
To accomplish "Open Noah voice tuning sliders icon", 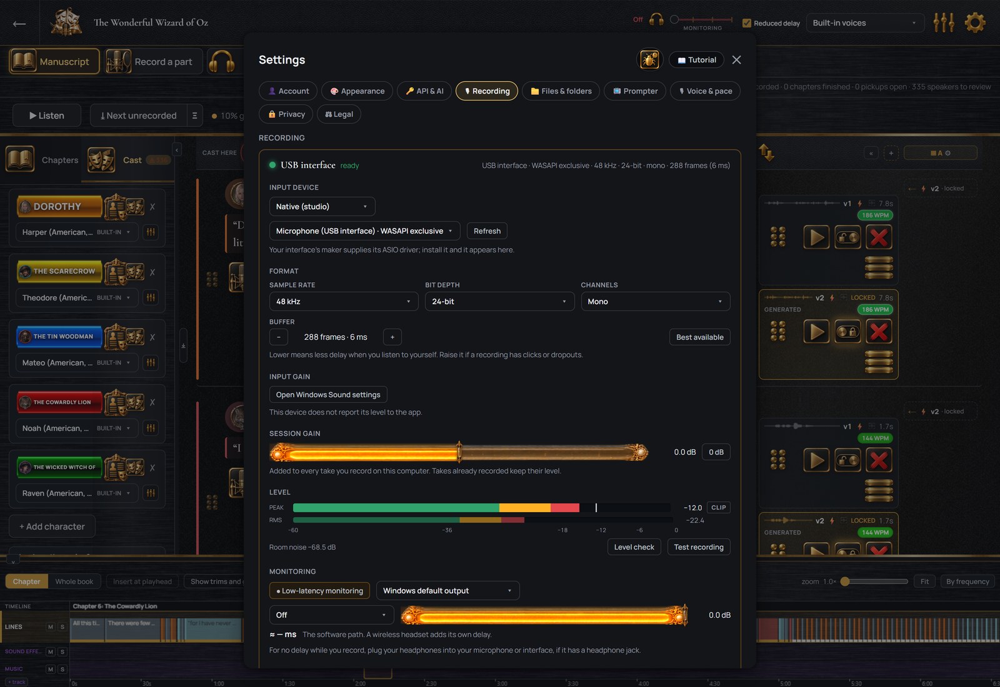I will 151,428.
